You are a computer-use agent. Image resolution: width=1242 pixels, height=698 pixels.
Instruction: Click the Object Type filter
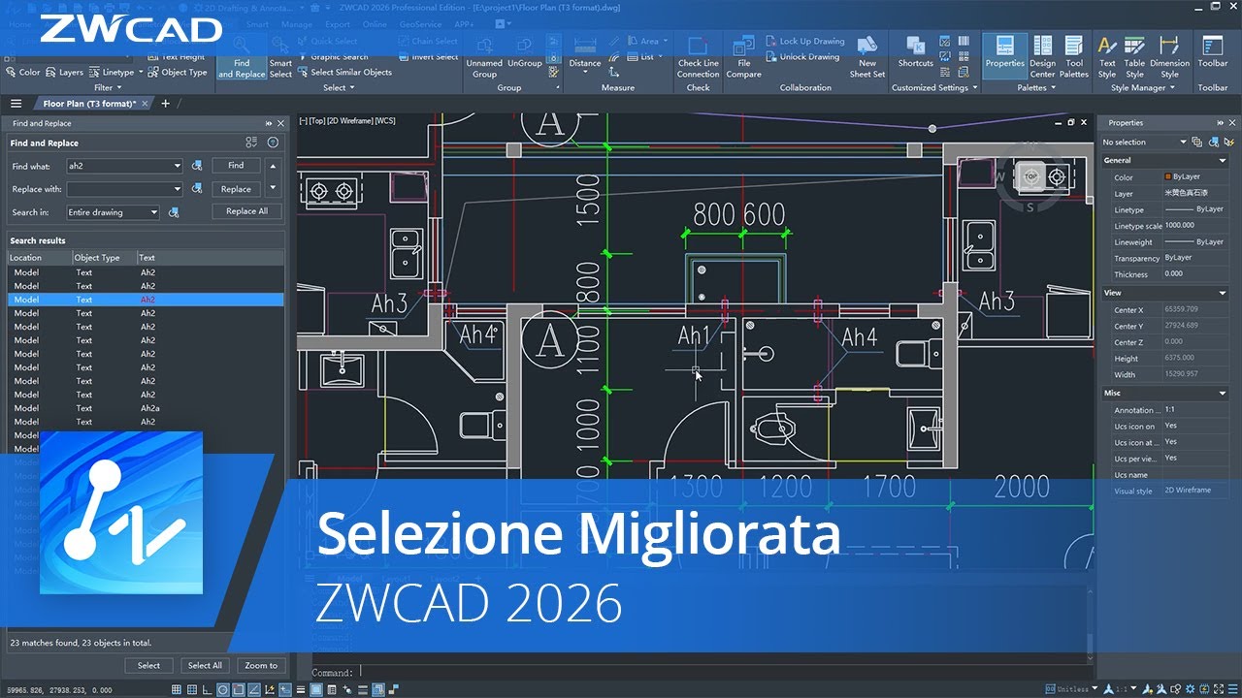178,72
